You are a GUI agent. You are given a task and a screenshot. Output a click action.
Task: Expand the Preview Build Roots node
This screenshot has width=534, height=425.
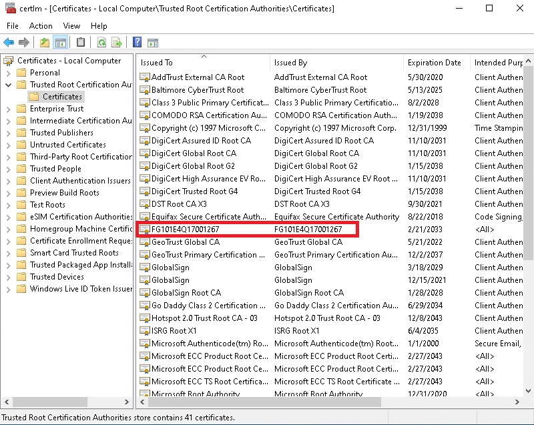pos(9,193)
